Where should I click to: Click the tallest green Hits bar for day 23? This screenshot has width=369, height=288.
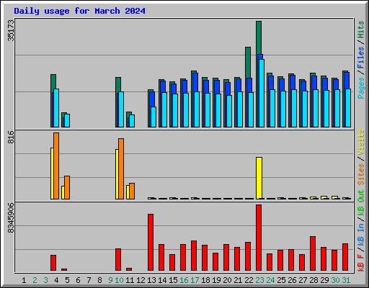pyautogui.click(x=259, y=37)
